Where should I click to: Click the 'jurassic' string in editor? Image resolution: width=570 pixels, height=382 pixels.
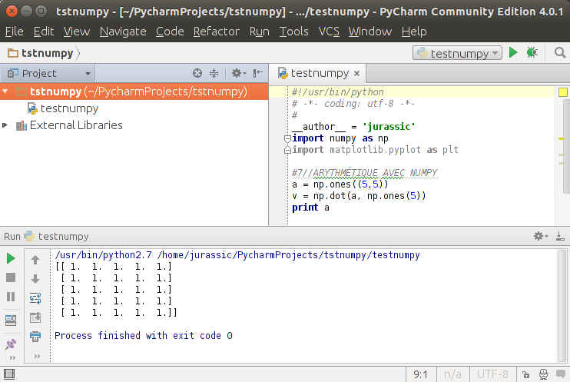pyautogui.click(x=389, y=127)
